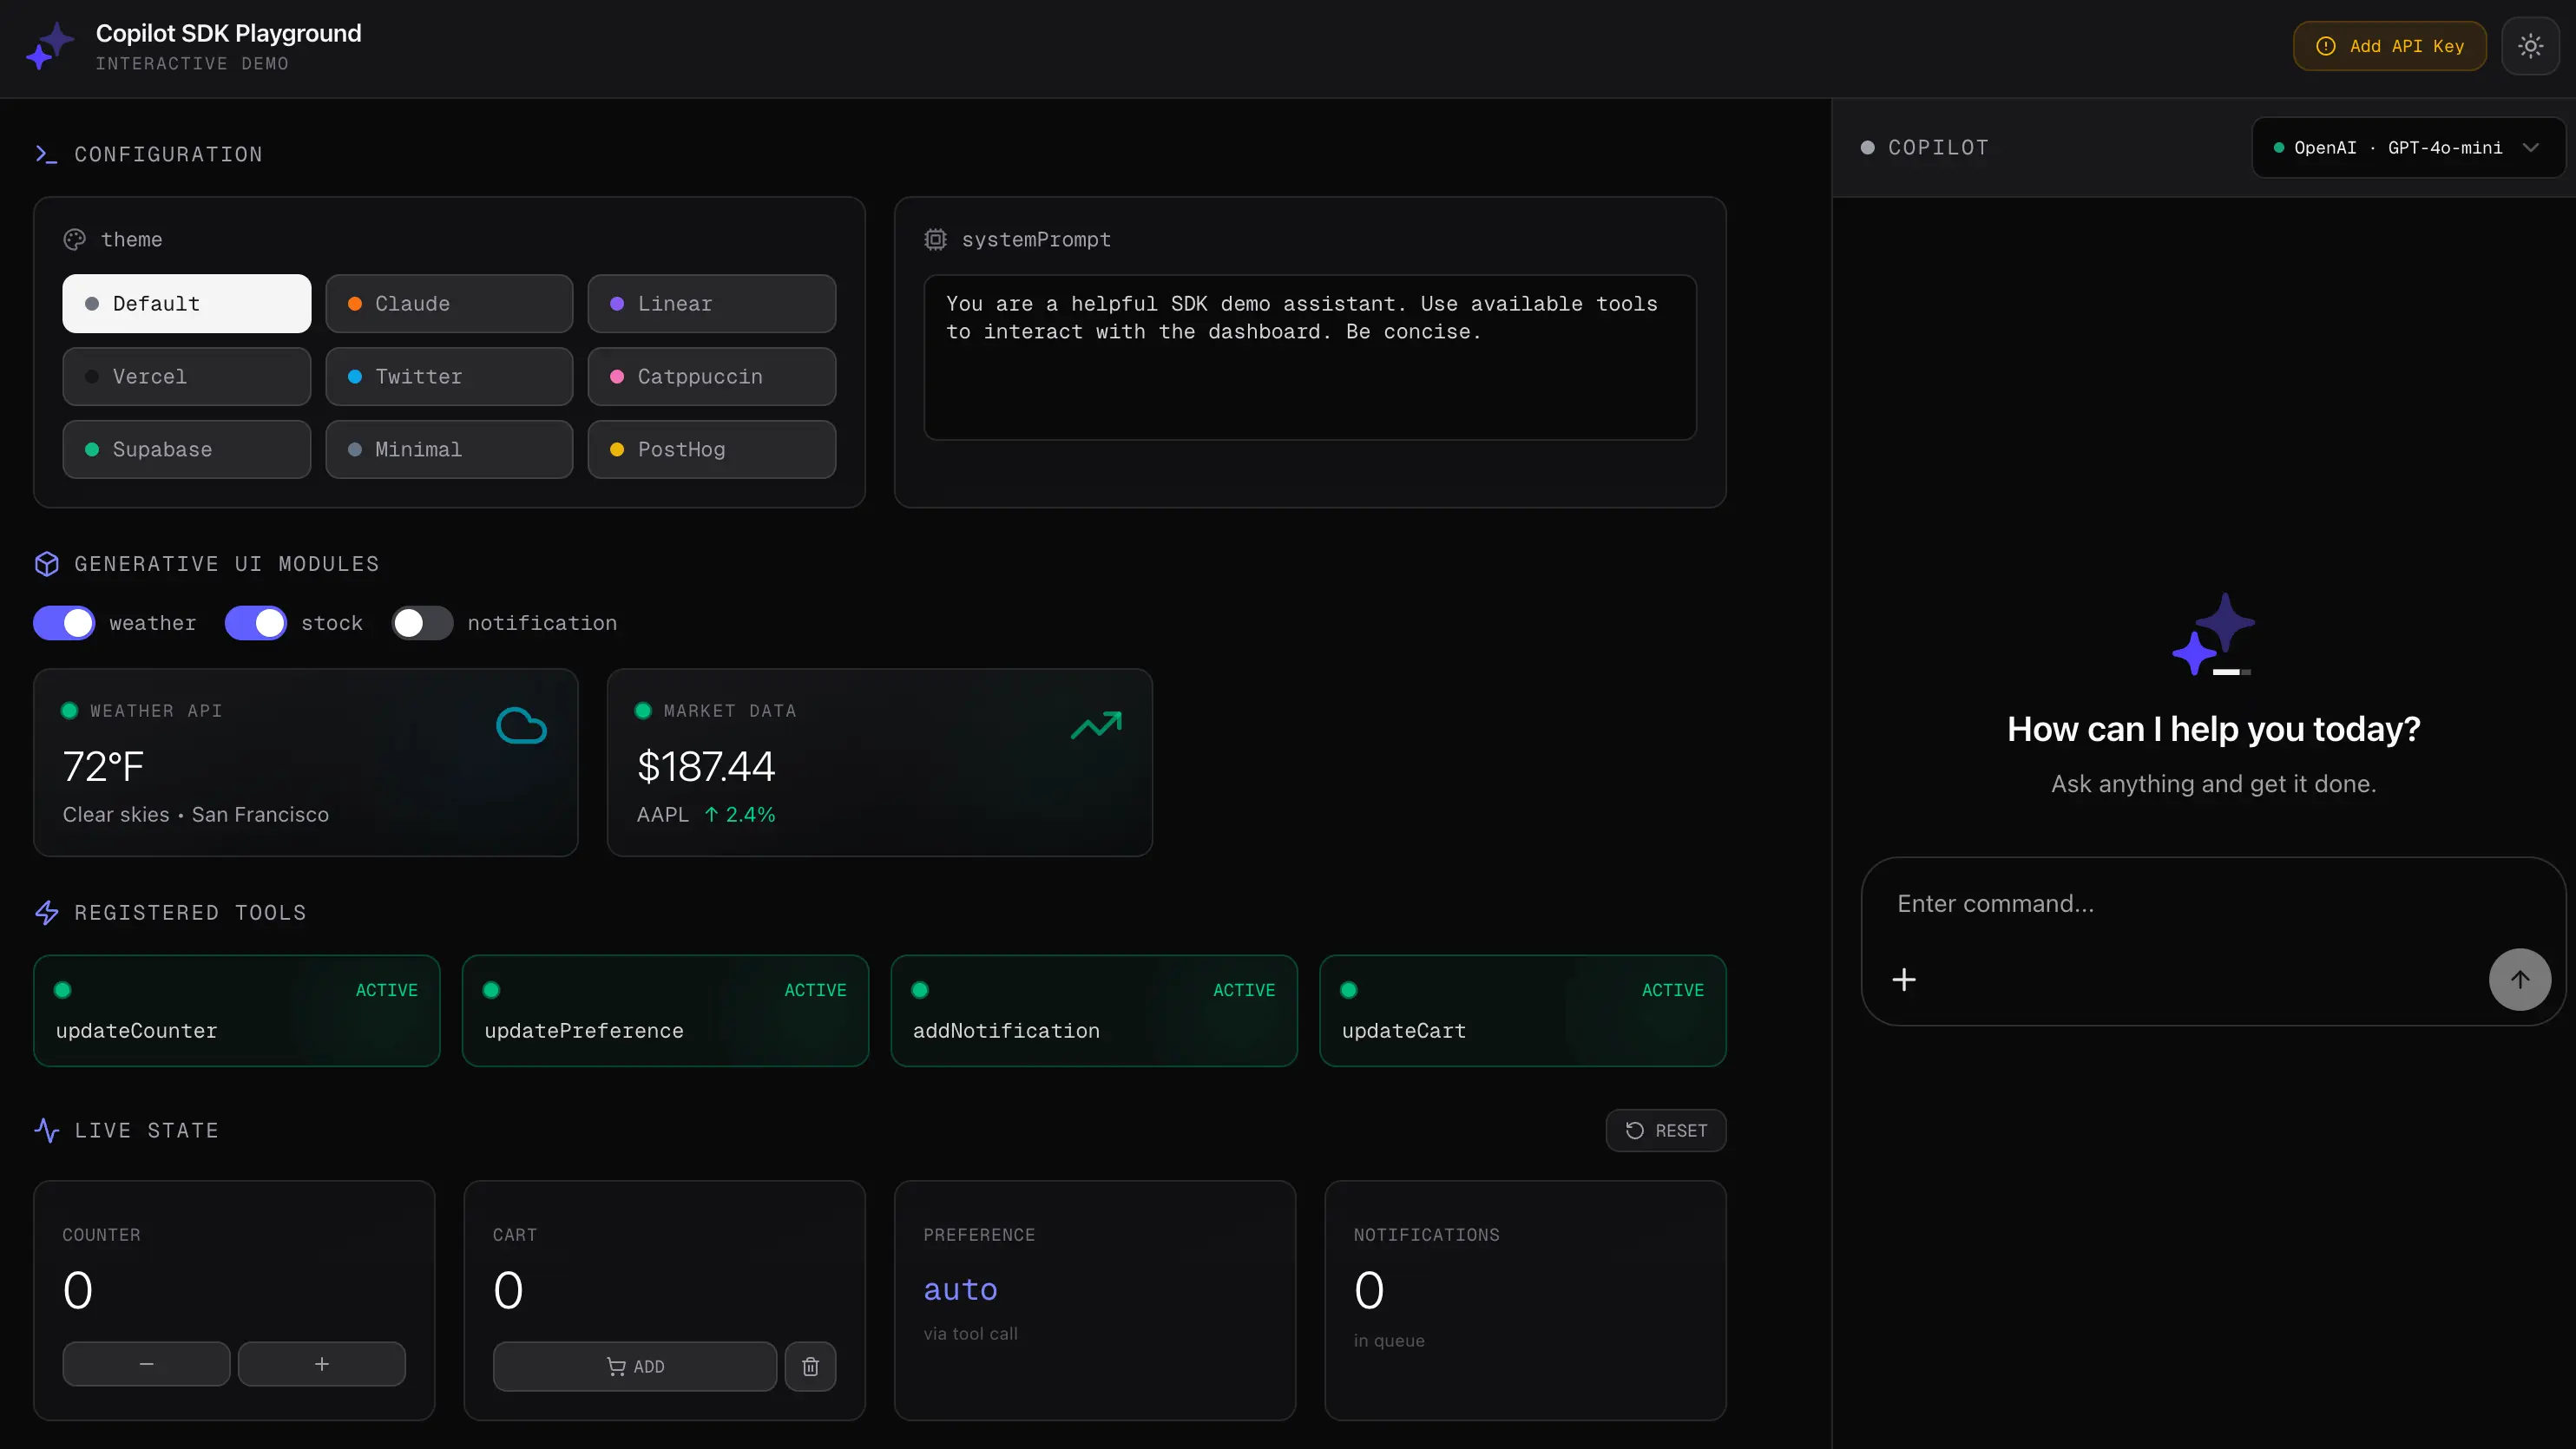Click the plus attachment icon in chat

(x=1904, y=979)
